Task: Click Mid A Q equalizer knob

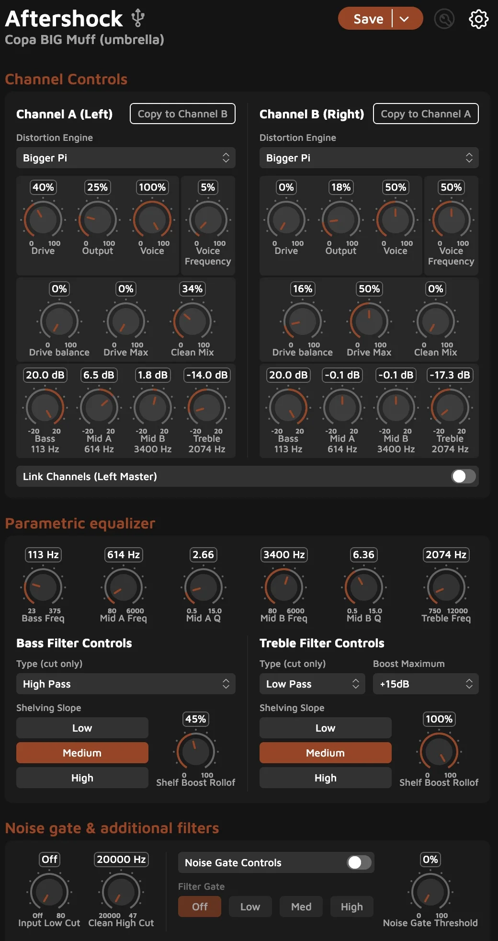Action: (x=204, y=586)
